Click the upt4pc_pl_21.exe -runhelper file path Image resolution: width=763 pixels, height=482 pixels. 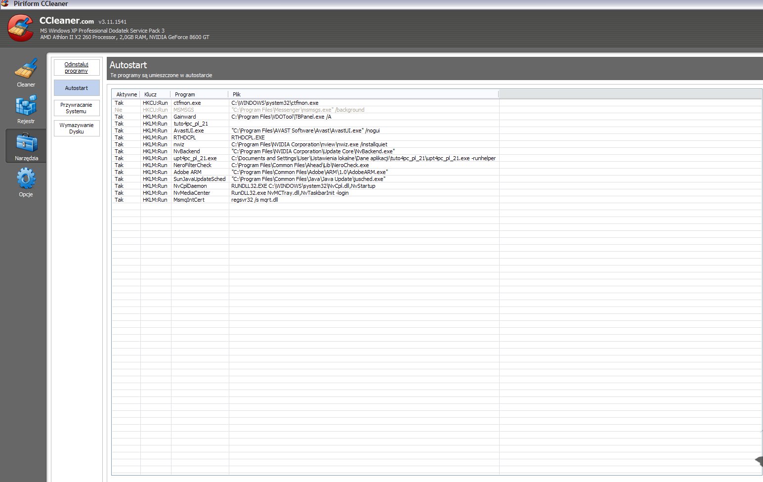pos(364,158)
